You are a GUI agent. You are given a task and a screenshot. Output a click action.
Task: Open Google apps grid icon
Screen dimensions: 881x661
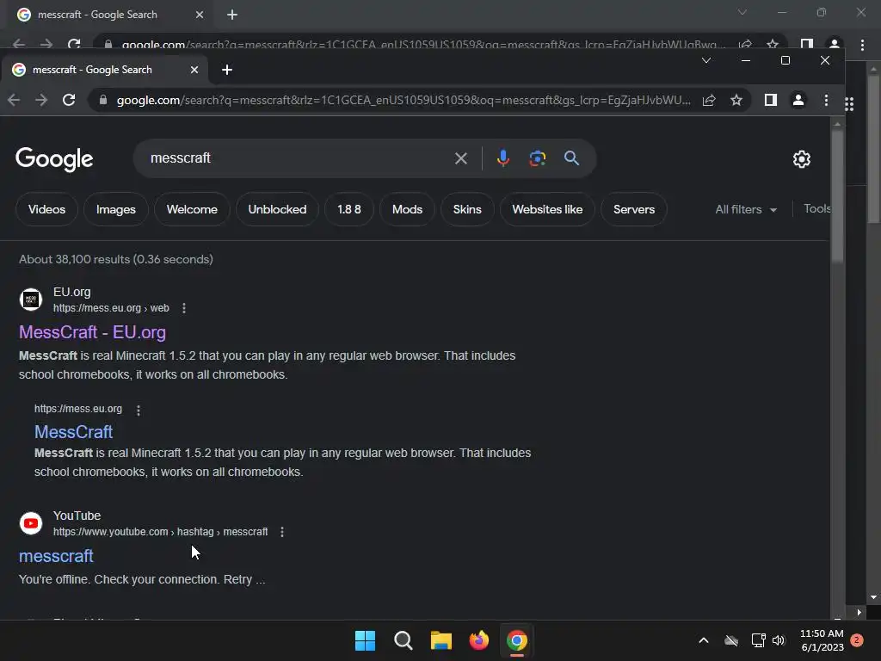pos(849,104)
